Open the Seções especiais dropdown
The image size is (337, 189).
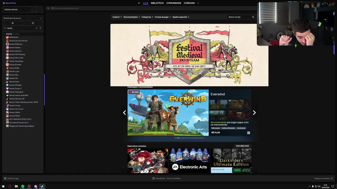[x=181, y=17]
